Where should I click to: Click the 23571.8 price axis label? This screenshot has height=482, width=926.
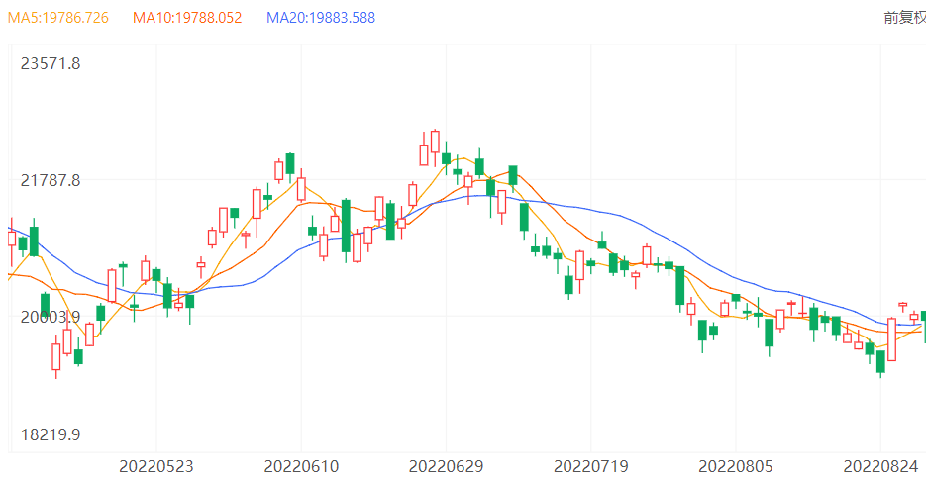coord(51,64)
